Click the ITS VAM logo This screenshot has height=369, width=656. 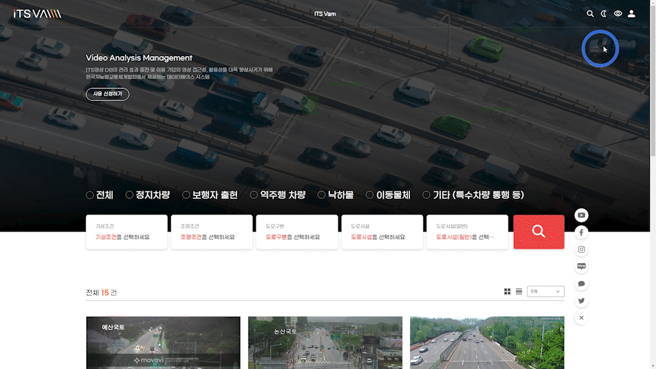click(x=37, y=14)
